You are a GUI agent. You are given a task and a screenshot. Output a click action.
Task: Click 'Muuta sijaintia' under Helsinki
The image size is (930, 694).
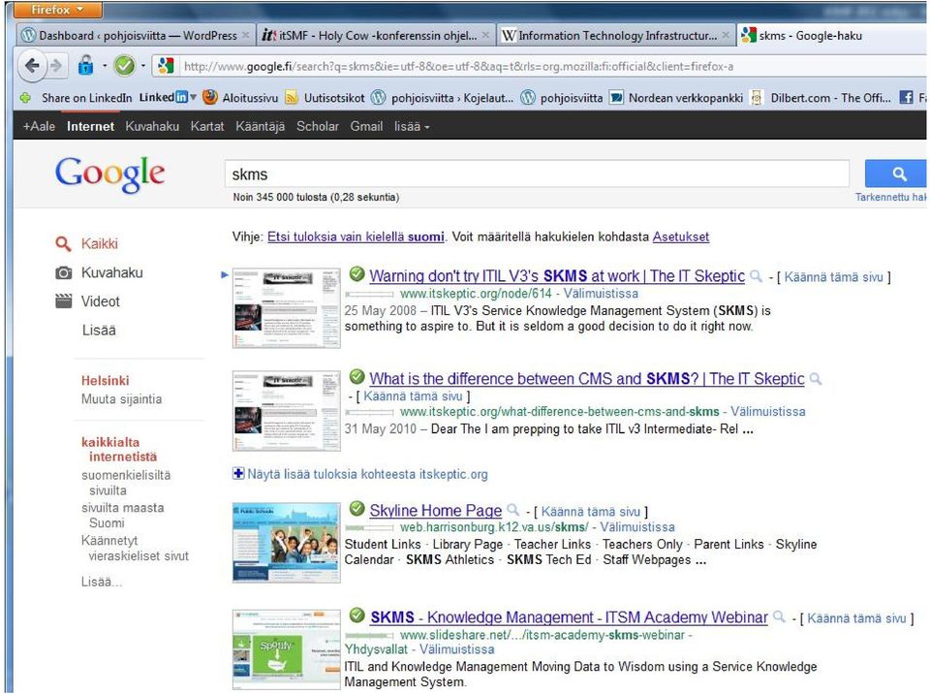click(122, 399)
